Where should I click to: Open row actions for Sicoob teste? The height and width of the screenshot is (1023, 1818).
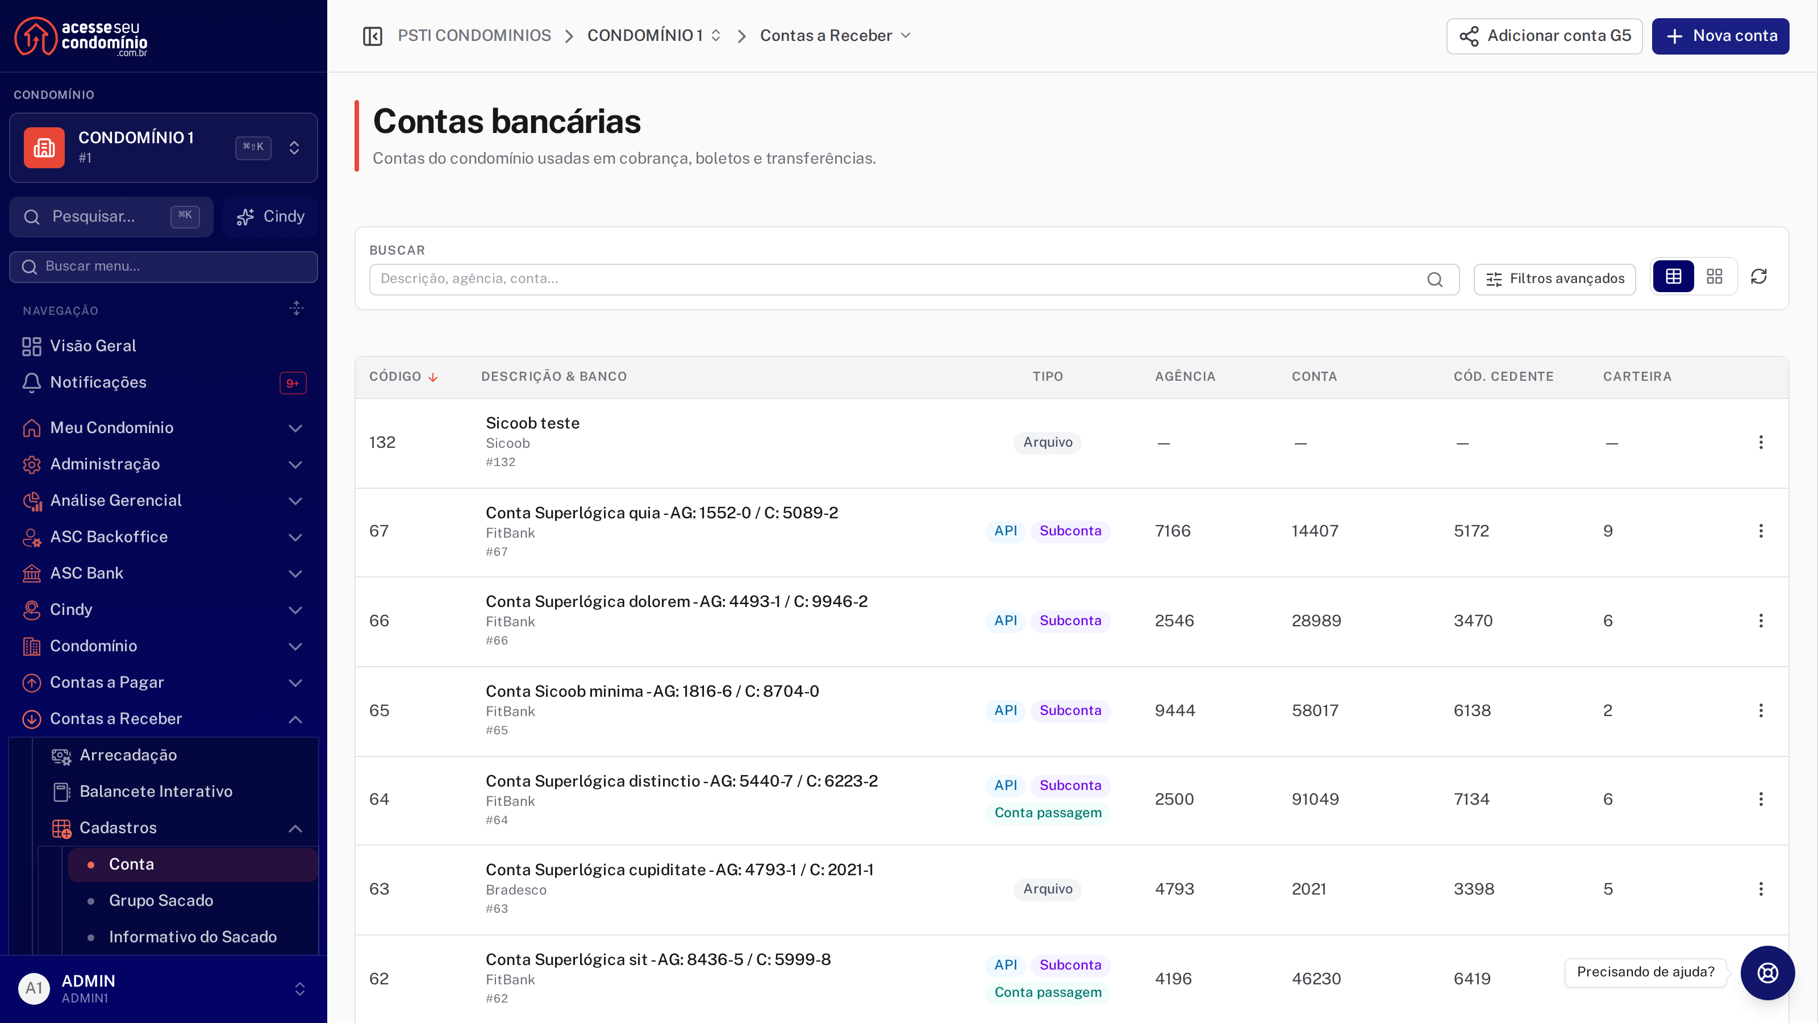coord(1760,442)
